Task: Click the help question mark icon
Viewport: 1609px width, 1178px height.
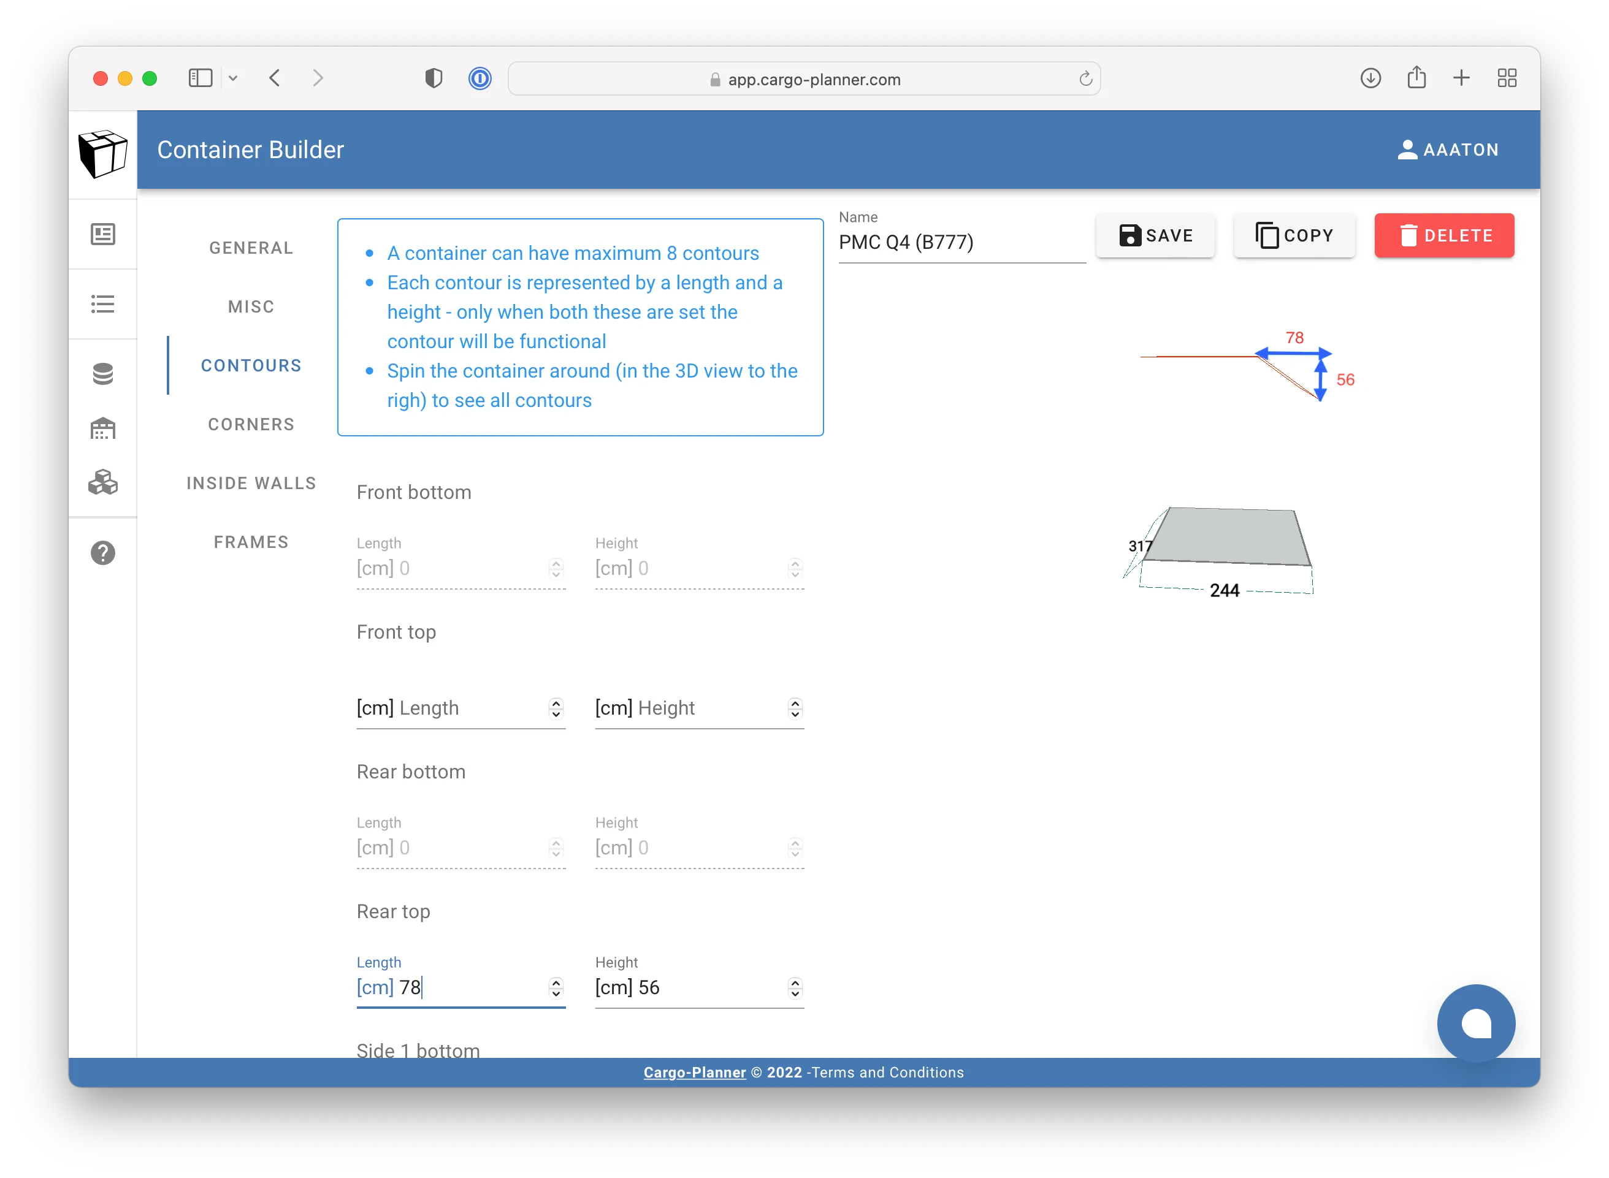Action: click(x=104, y=553)
